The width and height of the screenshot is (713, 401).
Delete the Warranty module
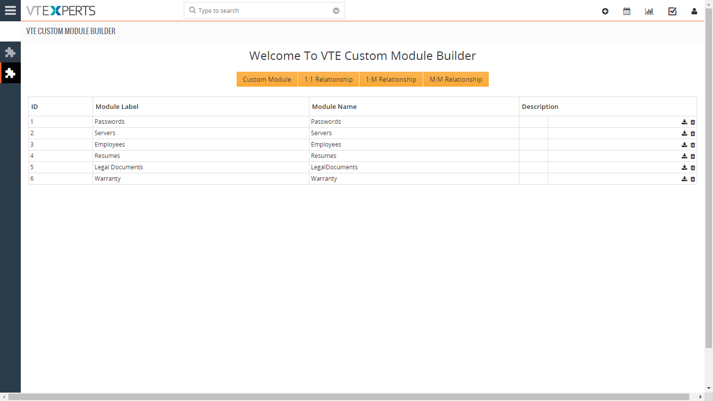tap(693, 179)
